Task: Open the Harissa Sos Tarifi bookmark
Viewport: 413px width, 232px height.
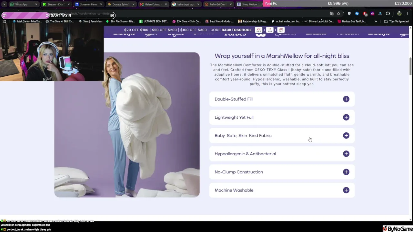Action: pyautogui.click(x=352, y=22)
